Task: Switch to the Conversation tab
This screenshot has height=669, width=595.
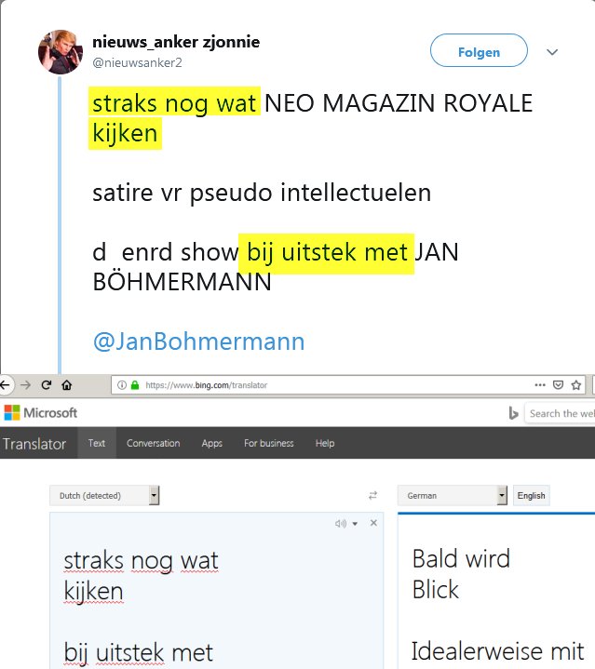Action: pyautogui.click(x=154, y=443)
